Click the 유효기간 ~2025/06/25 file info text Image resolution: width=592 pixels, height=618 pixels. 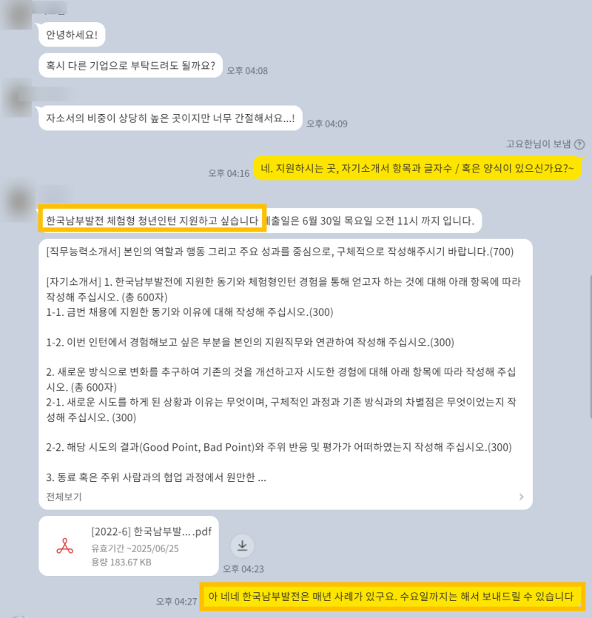pyautogui.click(x=135, y=548)
